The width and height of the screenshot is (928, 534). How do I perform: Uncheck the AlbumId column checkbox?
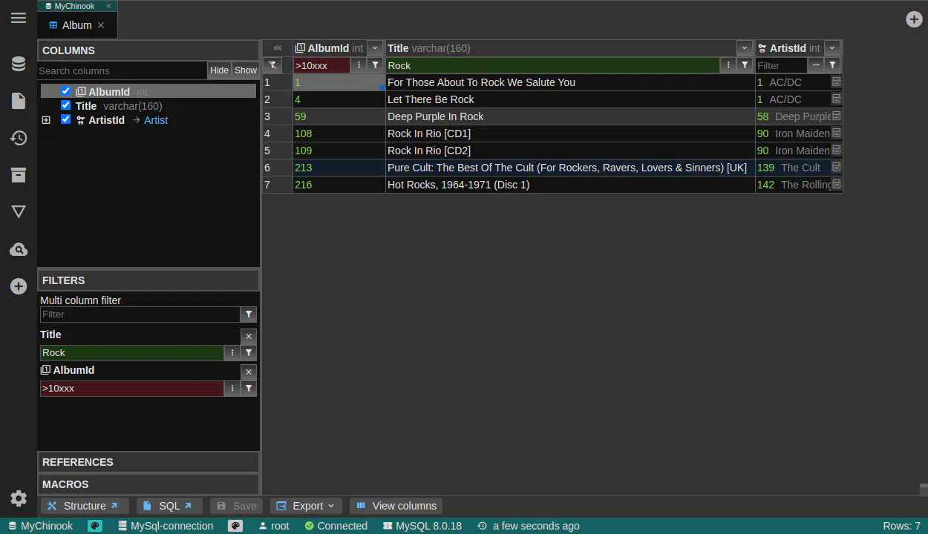[x=66, y=91]
